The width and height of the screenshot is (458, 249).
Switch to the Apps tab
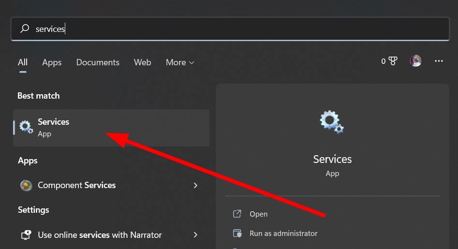[x=52, y=62]
